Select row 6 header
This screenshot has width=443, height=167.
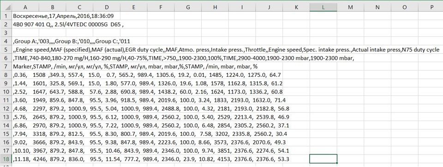(x=6, y=58)
